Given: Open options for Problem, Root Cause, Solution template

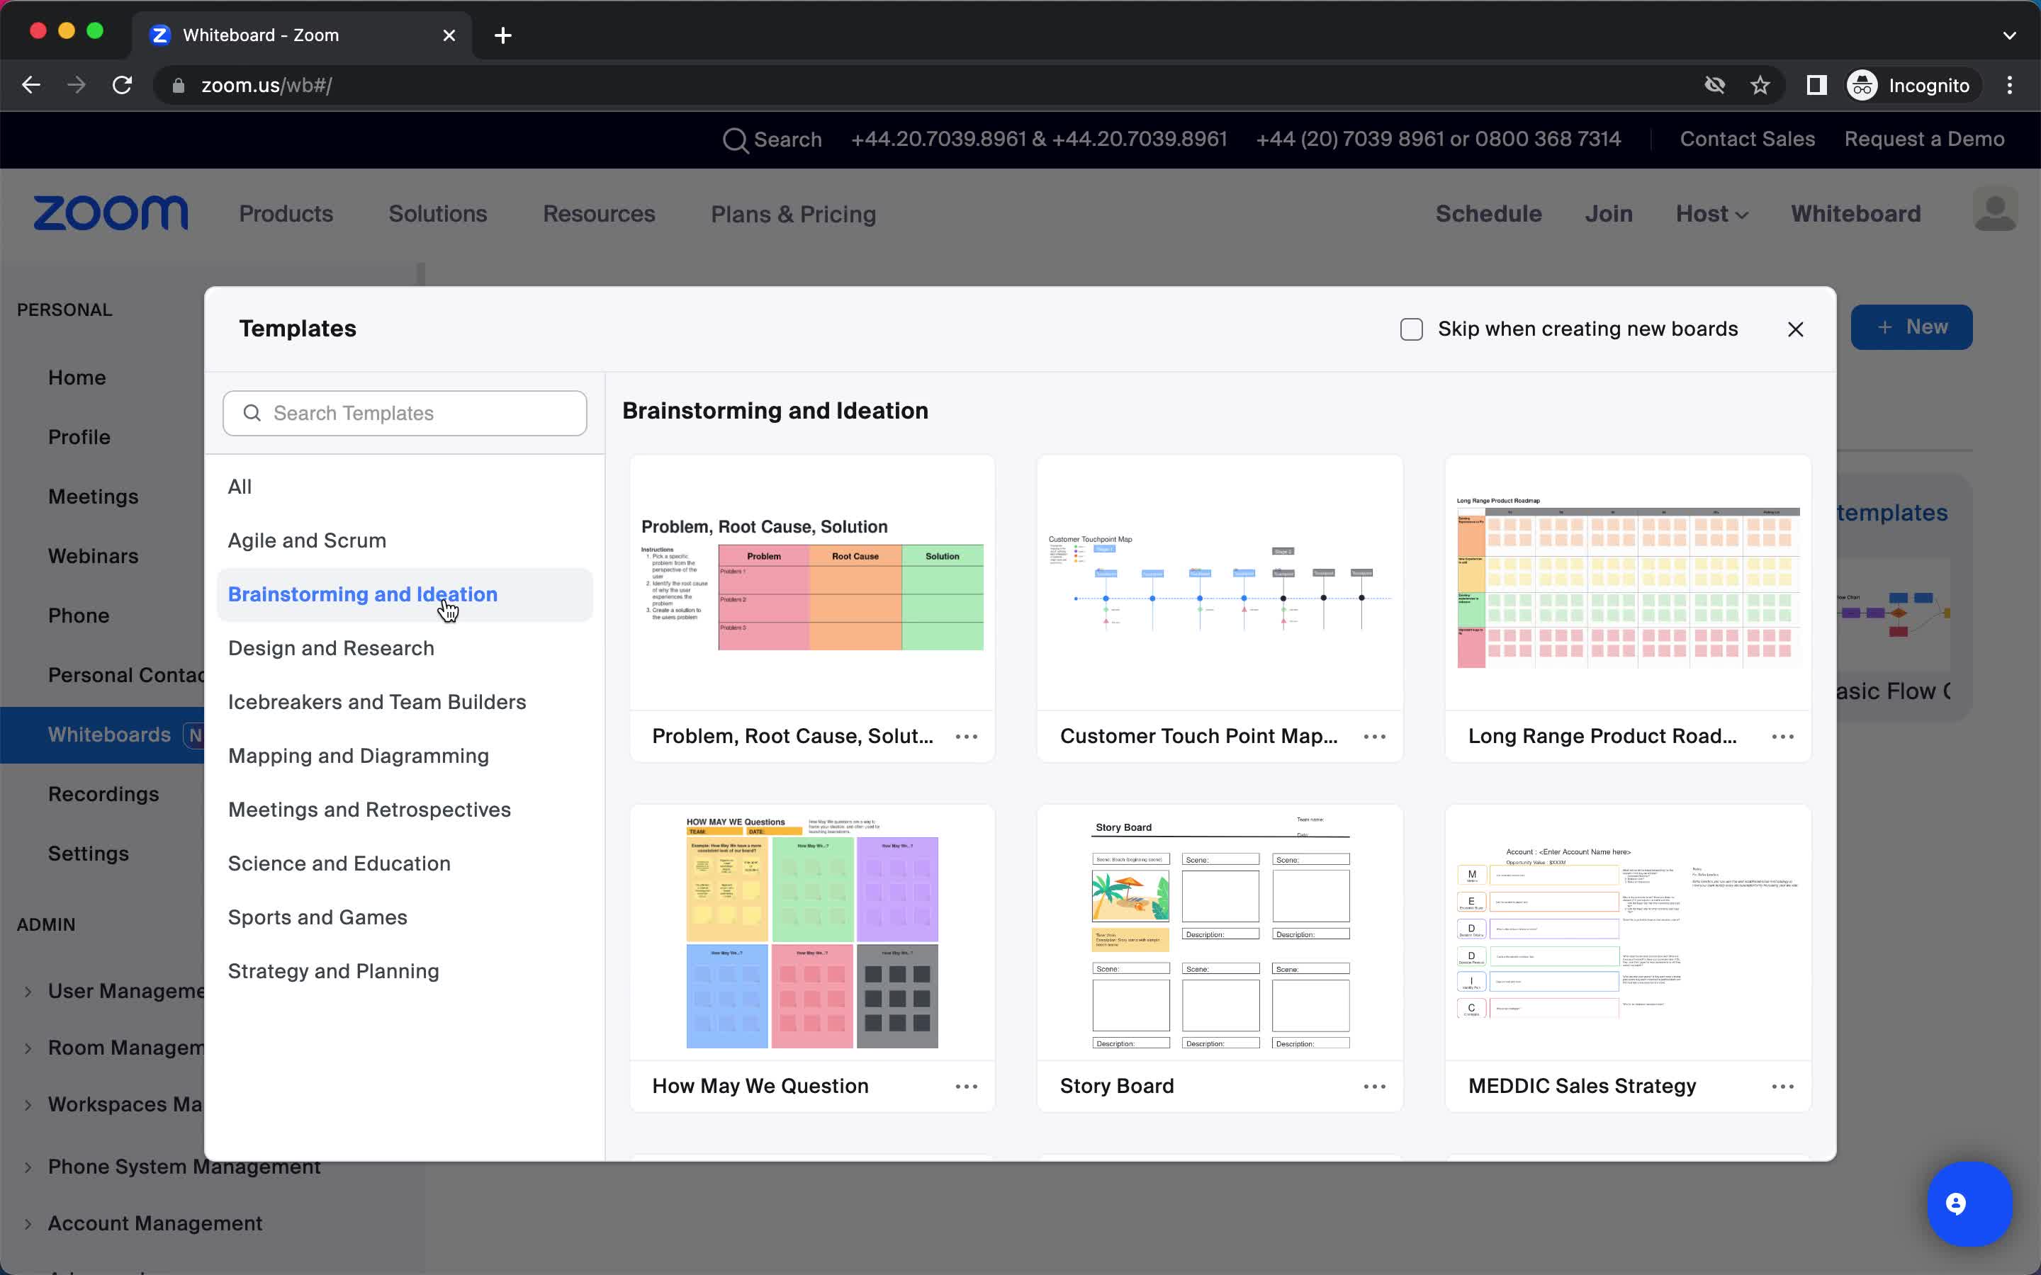Looking at the screenshot, I should (967, 737).
